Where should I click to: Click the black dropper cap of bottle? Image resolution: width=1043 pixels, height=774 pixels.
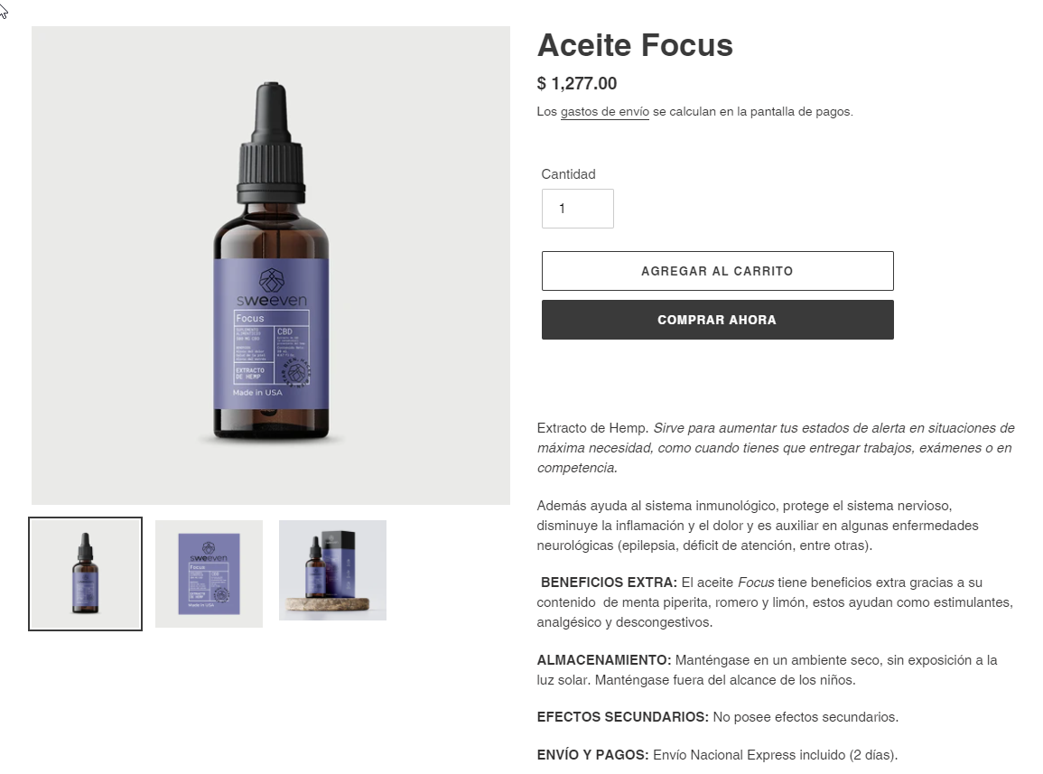coord(272,143)
